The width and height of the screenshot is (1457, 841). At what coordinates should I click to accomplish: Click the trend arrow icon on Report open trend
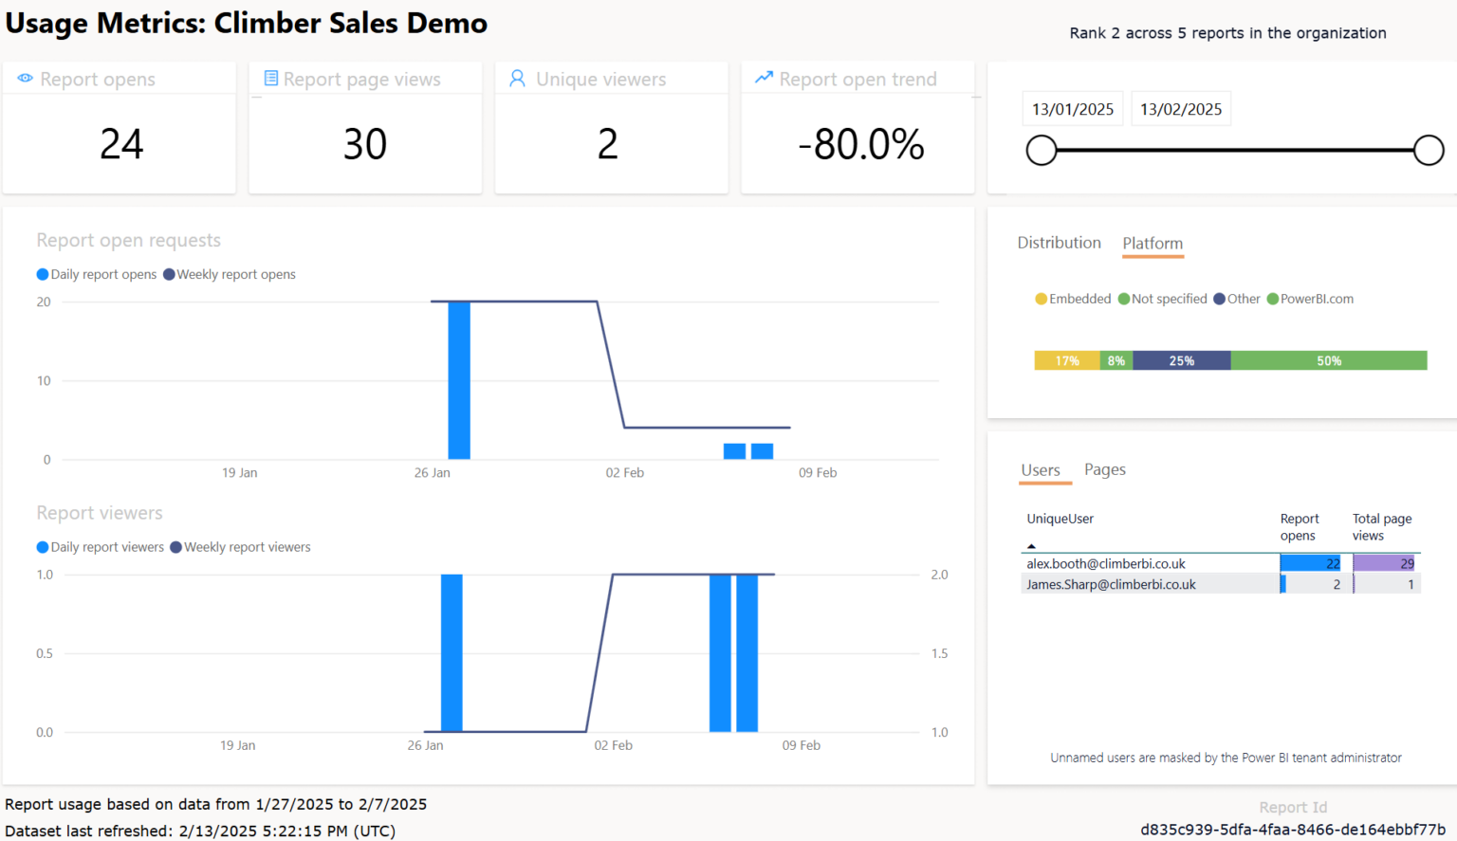[765, 79]
